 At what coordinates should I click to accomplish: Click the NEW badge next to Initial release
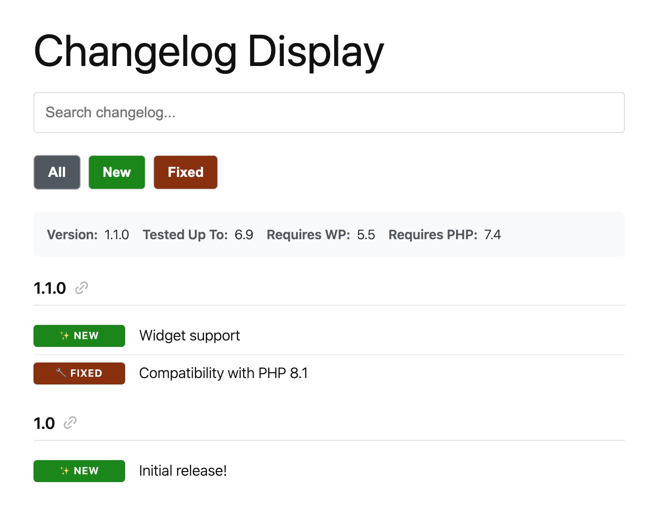tap(79, 471)
